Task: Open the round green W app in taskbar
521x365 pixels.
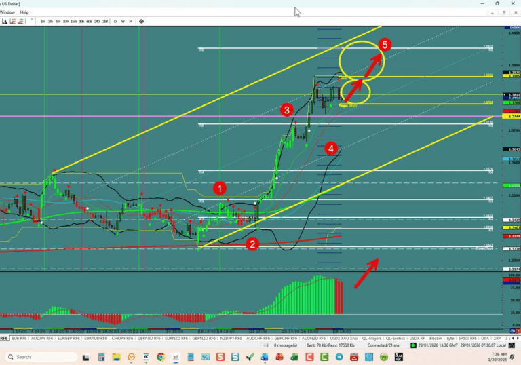Action: tap(384, 357)
